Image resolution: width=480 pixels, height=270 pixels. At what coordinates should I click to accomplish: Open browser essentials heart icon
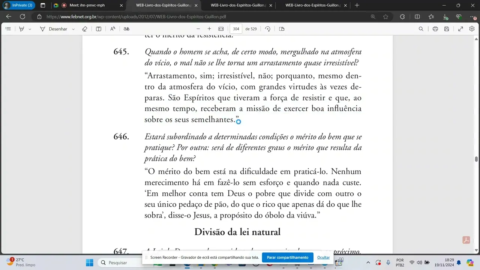(x=459, y=16)
